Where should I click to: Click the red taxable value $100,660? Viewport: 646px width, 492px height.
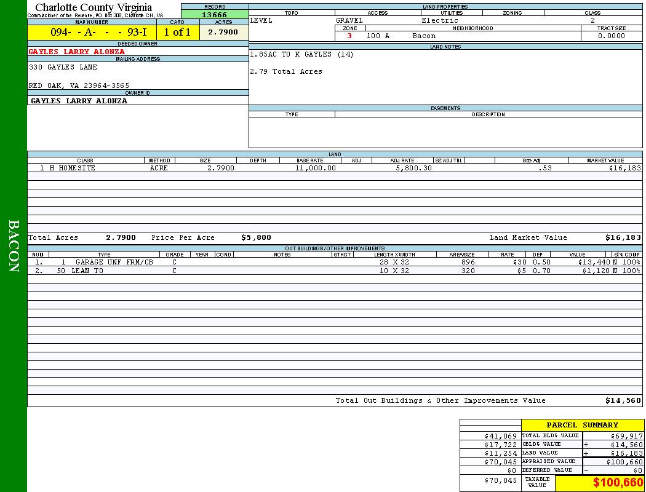pyautogui.click(x=618, y=483)
